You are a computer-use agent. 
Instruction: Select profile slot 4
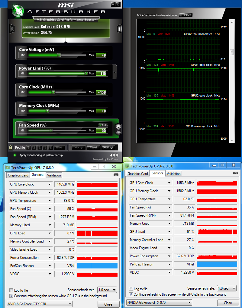[x=45, y=148]
